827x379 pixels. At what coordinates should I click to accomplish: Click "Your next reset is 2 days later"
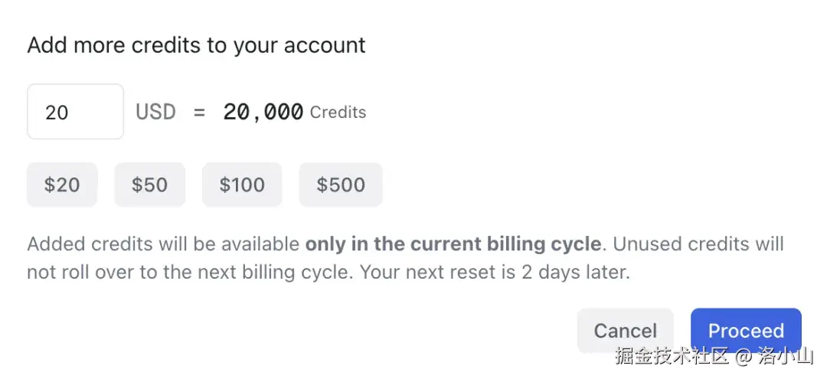coord(495,272)
